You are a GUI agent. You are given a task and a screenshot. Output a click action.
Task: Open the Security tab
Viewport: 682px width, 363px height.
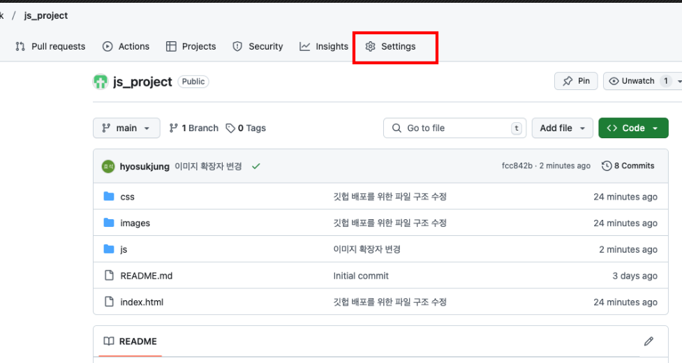coord(258,47)
